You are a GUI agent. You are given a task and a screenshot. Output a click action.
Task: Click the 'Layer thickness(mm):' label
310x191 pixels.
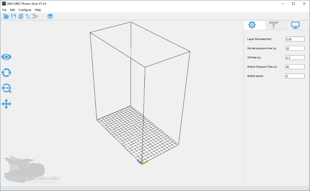tap(259, 39)
